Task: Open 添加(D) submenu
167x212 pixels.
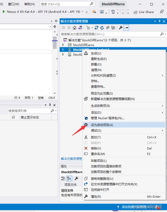Action: tap(124, 113)
